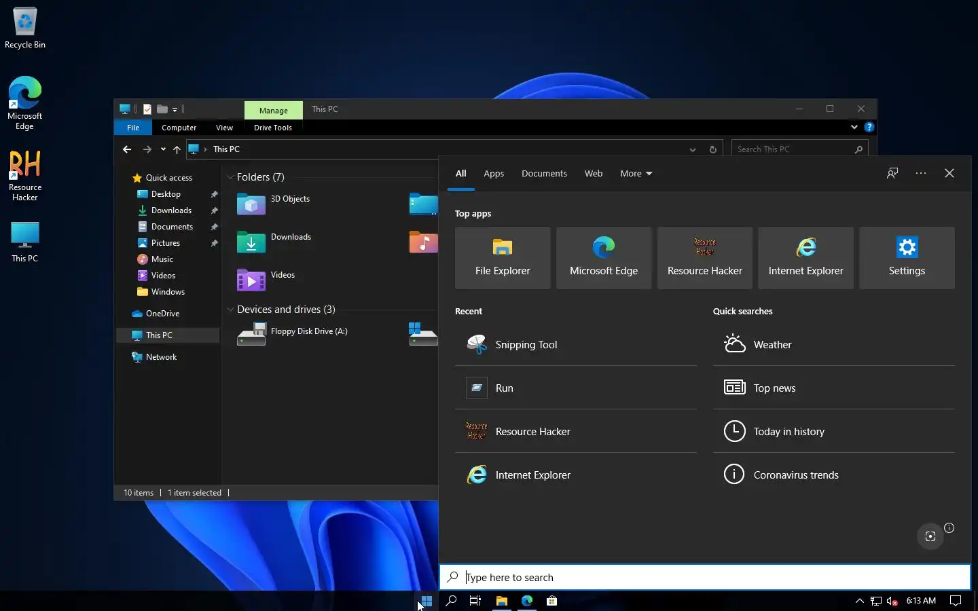Open Resource Hacker tile in Top apps
This screenshot has width=978, height=611.
tap(705, 258)
